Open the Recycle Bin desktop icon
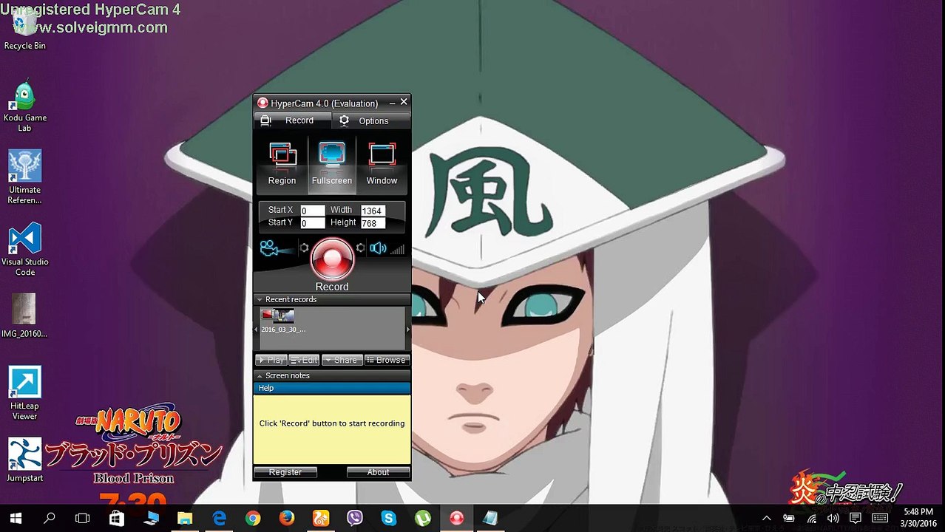The height and width of the screenshot is (532, 945). pos(24,30)
